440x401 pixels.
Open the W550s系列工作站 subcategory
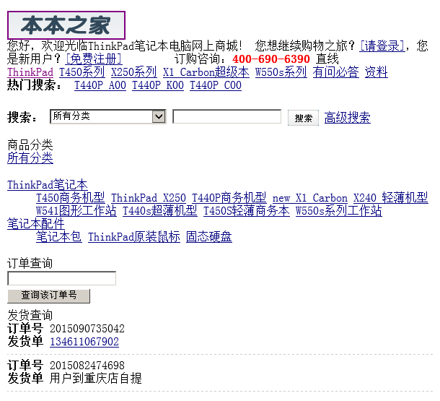click(339, 210)
